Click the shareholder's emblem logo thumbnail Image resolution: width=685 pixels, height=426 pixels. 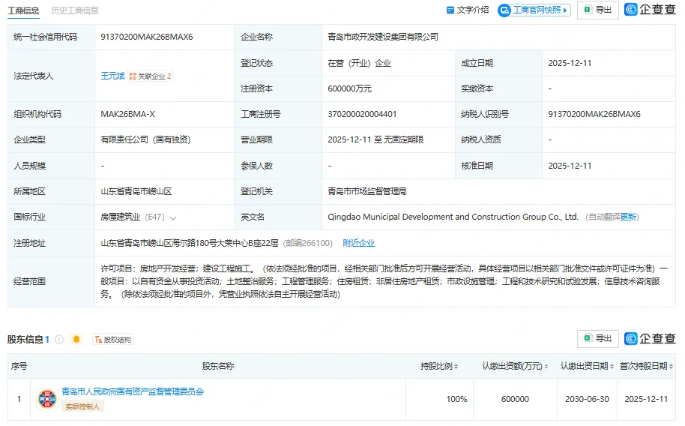click(46, 399)
